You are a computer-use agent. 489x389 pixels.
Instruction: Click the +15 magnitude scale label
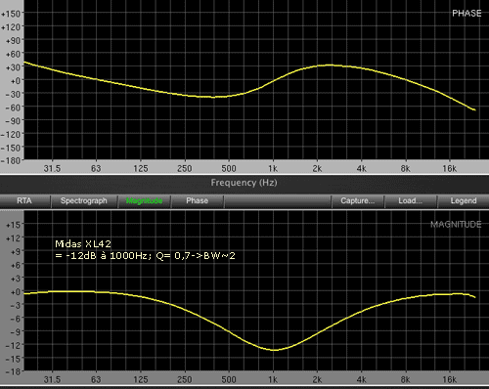coord(14,225)
